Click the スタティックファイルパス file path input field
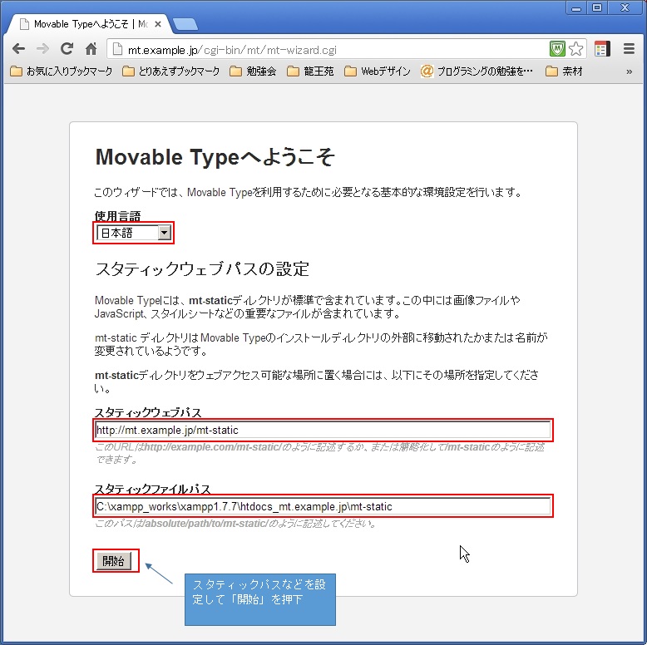 pos(323,506)
